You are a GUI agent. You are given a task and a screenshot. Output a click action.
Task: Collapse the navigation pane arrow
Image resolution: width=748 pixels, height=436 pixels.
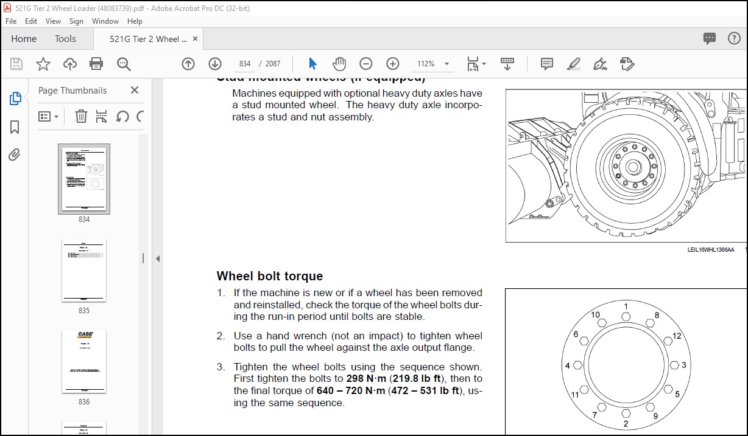157,258
